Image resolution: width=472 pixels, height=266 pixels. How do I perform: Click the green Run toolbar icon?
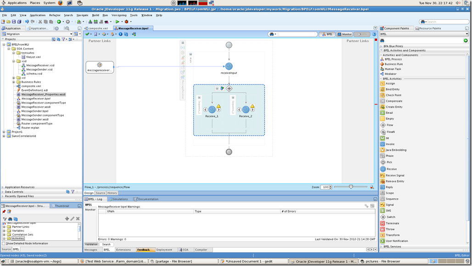point(118,22)
